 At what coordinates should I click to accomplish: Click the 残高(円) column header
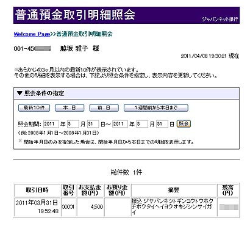(227, 190)
